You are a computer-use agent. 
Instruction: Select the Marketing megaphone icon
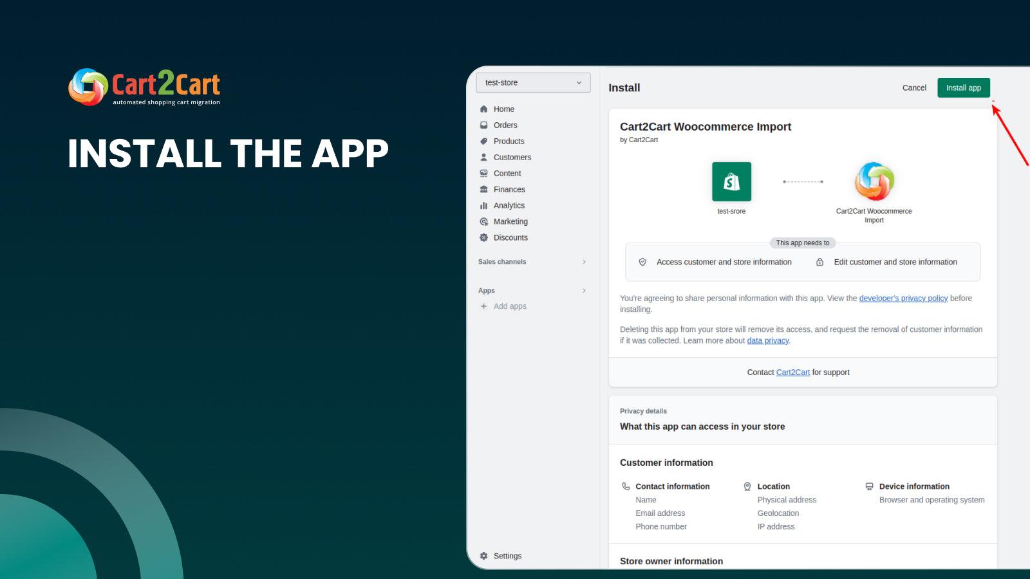483,221
